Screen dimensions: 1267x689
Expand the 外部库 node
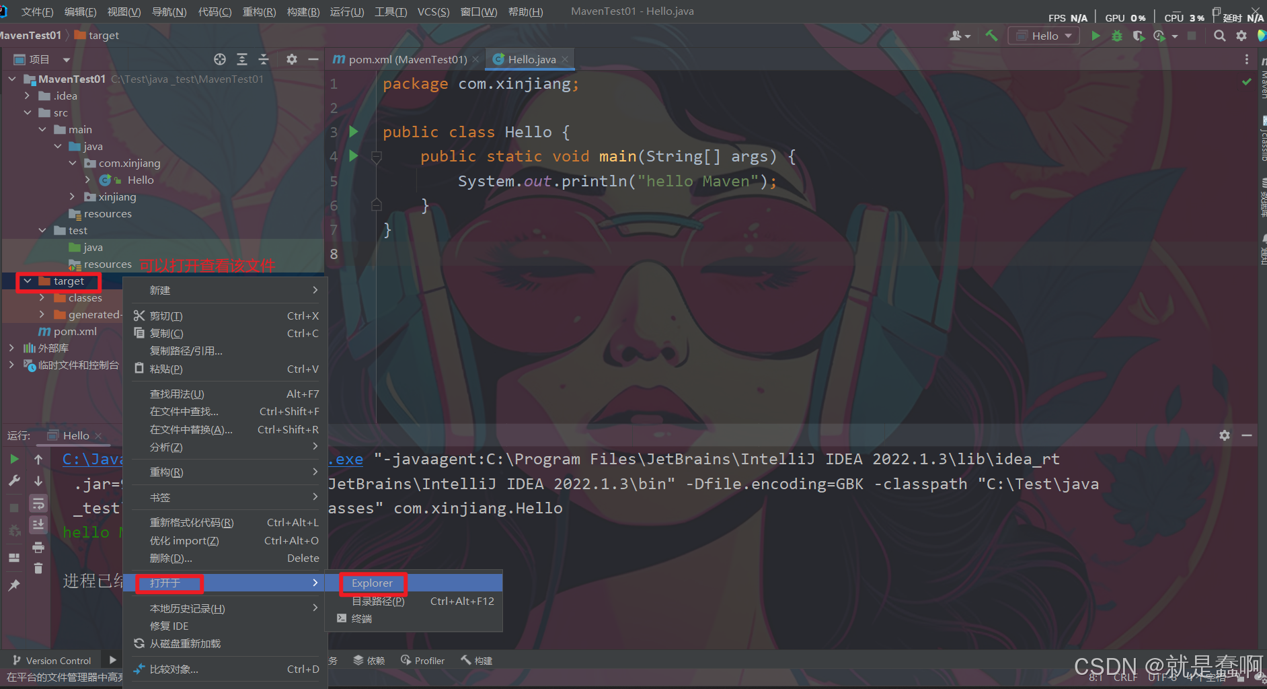(x=11, y=348)
